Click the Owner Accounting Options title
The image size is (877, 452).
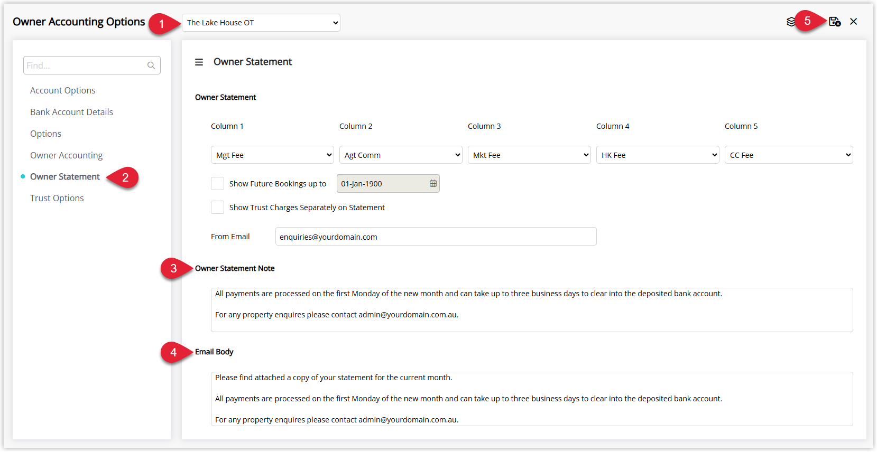[x=79, y=22]
